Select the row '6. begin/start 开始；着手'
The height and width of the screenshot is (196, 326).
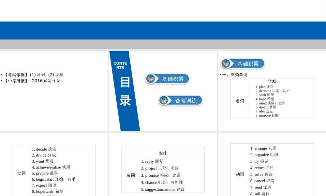54,179
